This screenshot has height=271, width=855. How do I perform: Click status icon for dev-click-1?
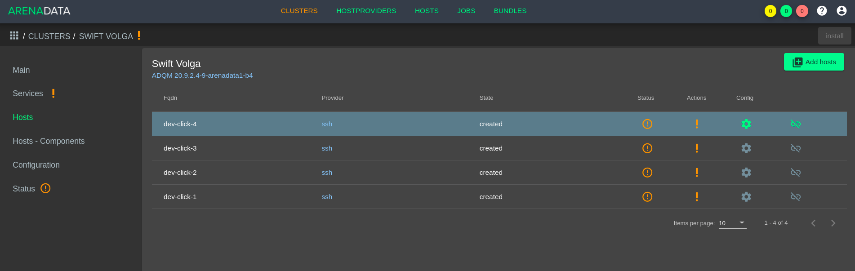click(x=647, y=197)
